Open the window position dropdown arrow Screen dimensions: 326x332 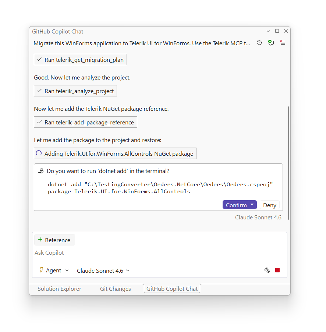click(x=268, y=31)
